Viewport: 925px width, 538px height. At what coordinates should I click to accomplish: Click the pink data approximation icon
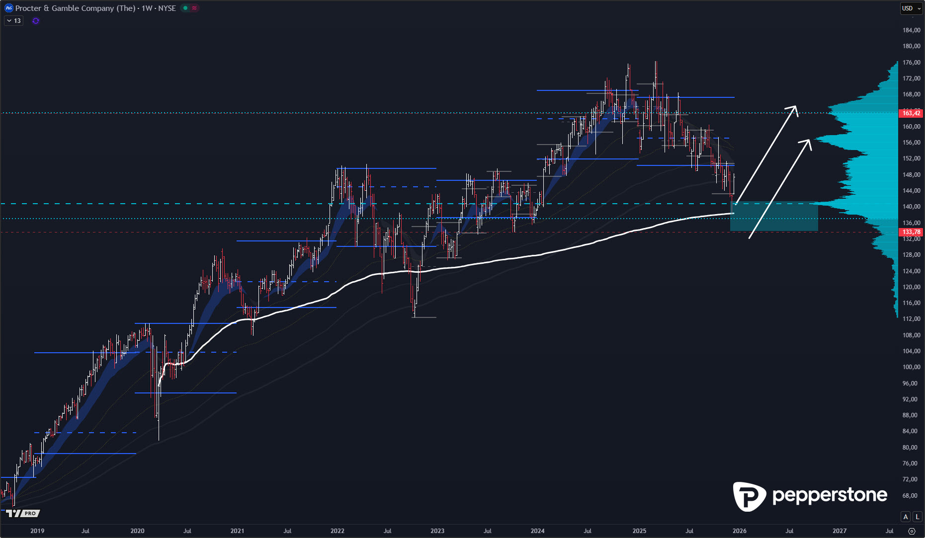pyautogui.click(x=194, y=8)
